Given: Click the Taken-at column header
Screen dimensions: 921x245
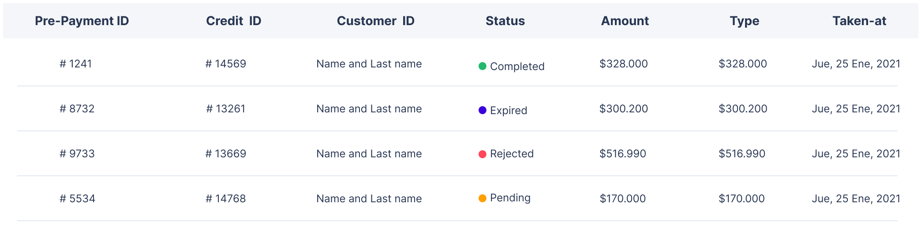Looking at the screenshot, I should (860, 21).
